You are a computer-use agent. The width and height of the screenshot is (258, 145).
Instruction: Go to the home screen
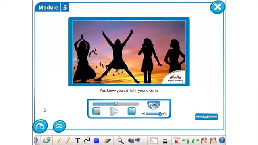coord(40,126)
